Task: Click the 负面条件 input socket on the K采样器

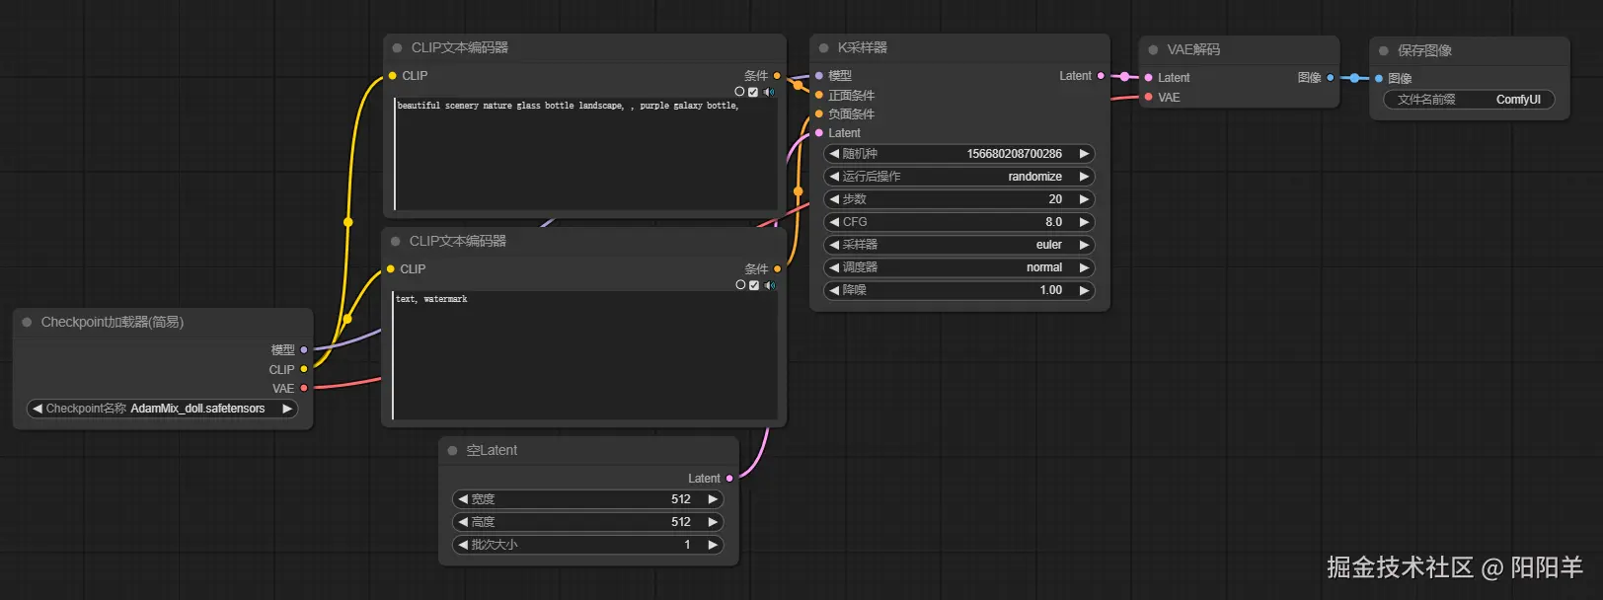Action: click(819, 113)
